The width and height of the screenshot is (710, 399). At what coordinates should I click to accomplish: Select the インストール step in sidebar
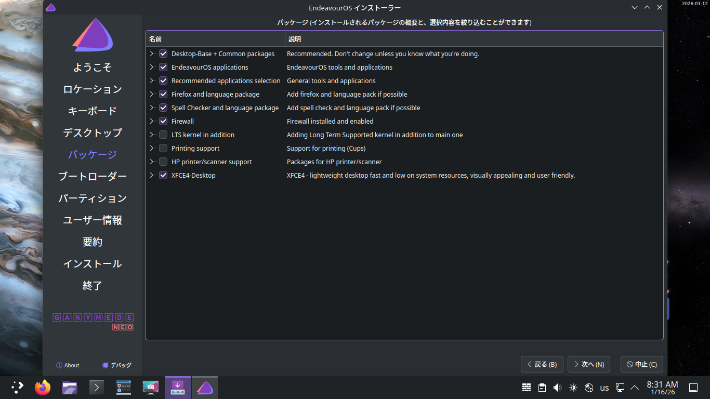click(x=93, y=264)
